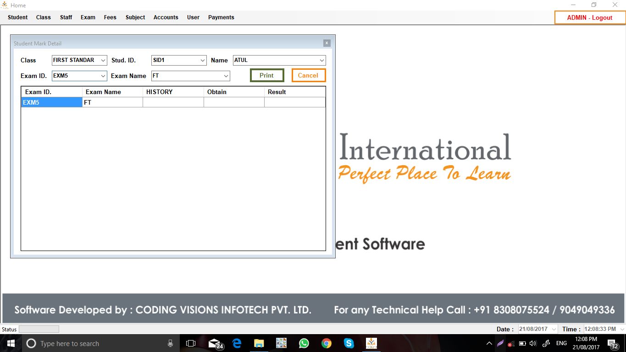The width and height of the screenshot is (626, 352).
Task: Open the Exam menu
Action: coord(88,17)
